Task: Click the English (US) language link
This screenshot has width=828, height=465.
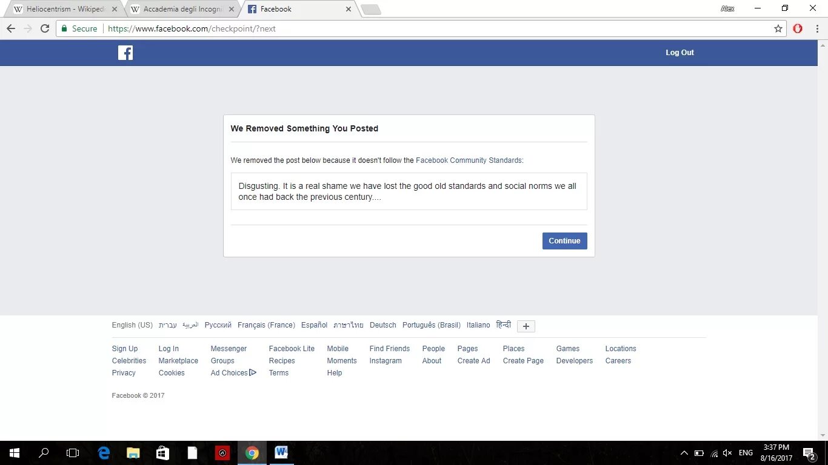Action: pyautogui.click(x=132, y=325)
